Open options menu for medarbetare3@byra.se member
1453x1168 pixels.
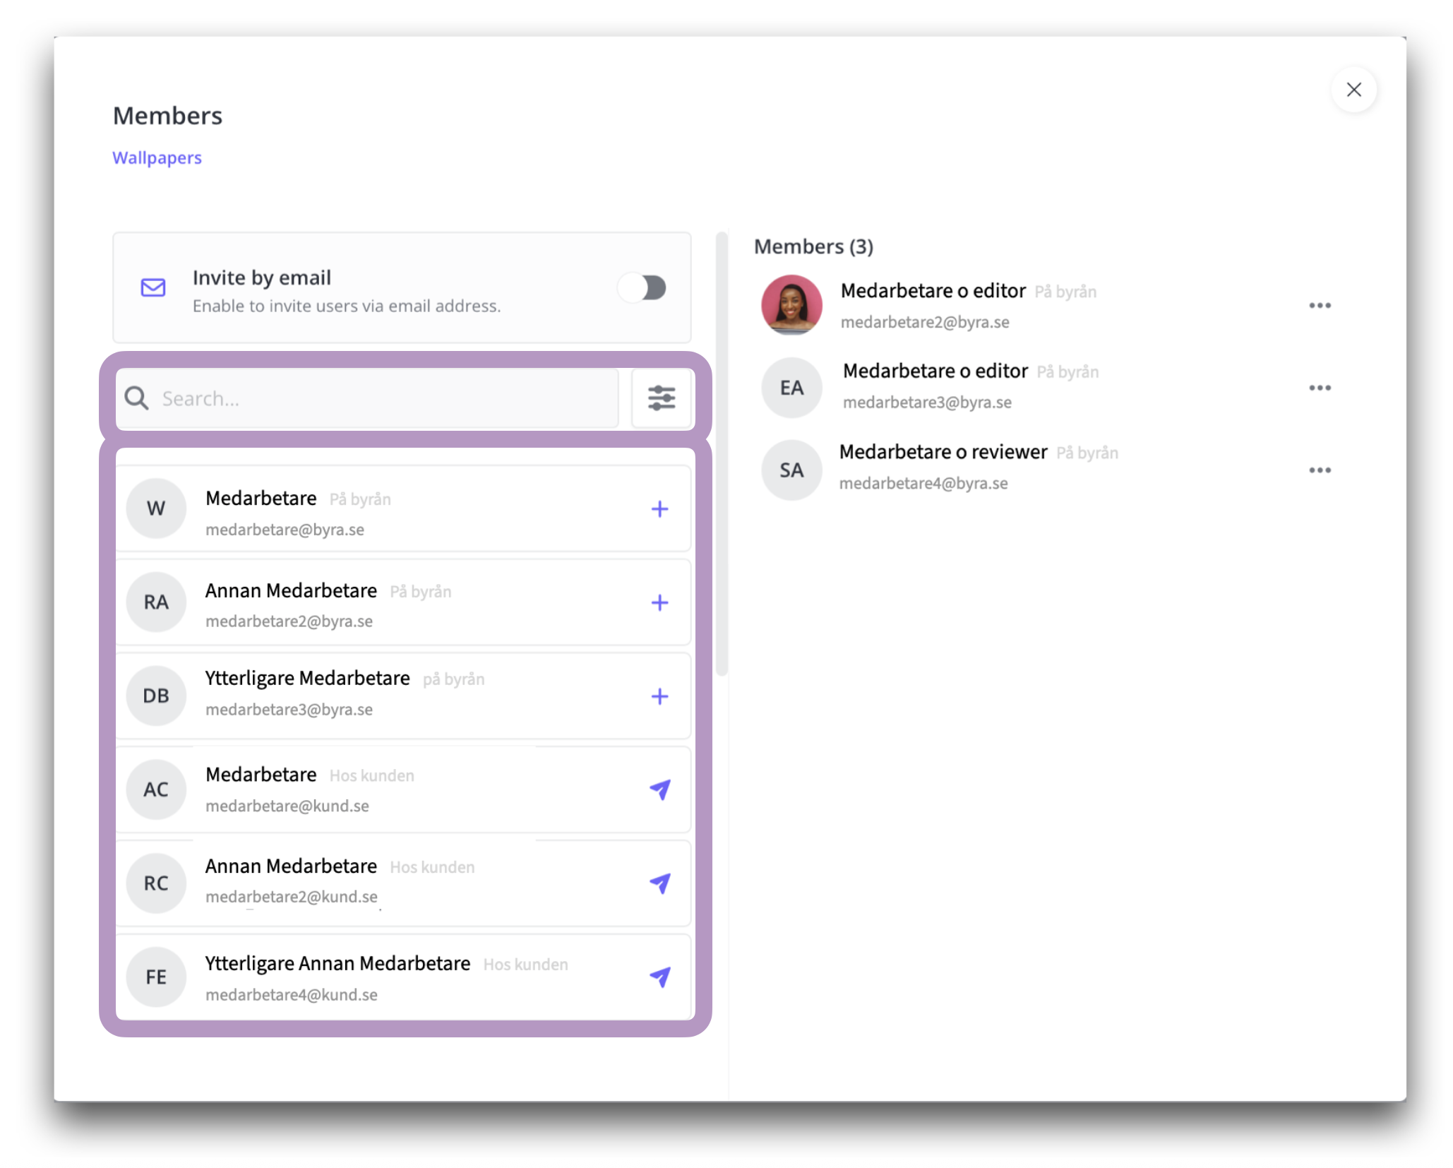1319,388
